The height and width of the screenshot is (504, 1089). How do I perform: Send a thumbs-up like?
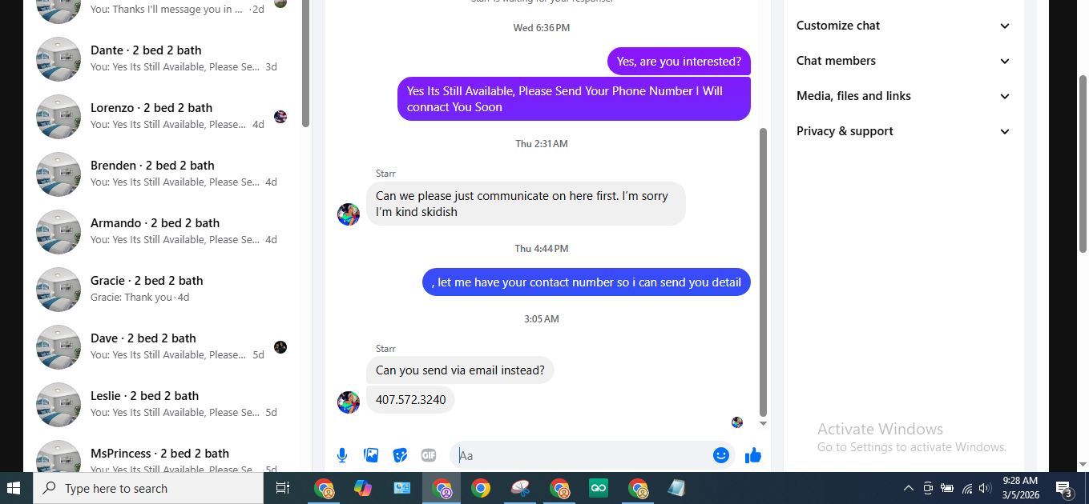pyautogui.click(x=753, y=455)
